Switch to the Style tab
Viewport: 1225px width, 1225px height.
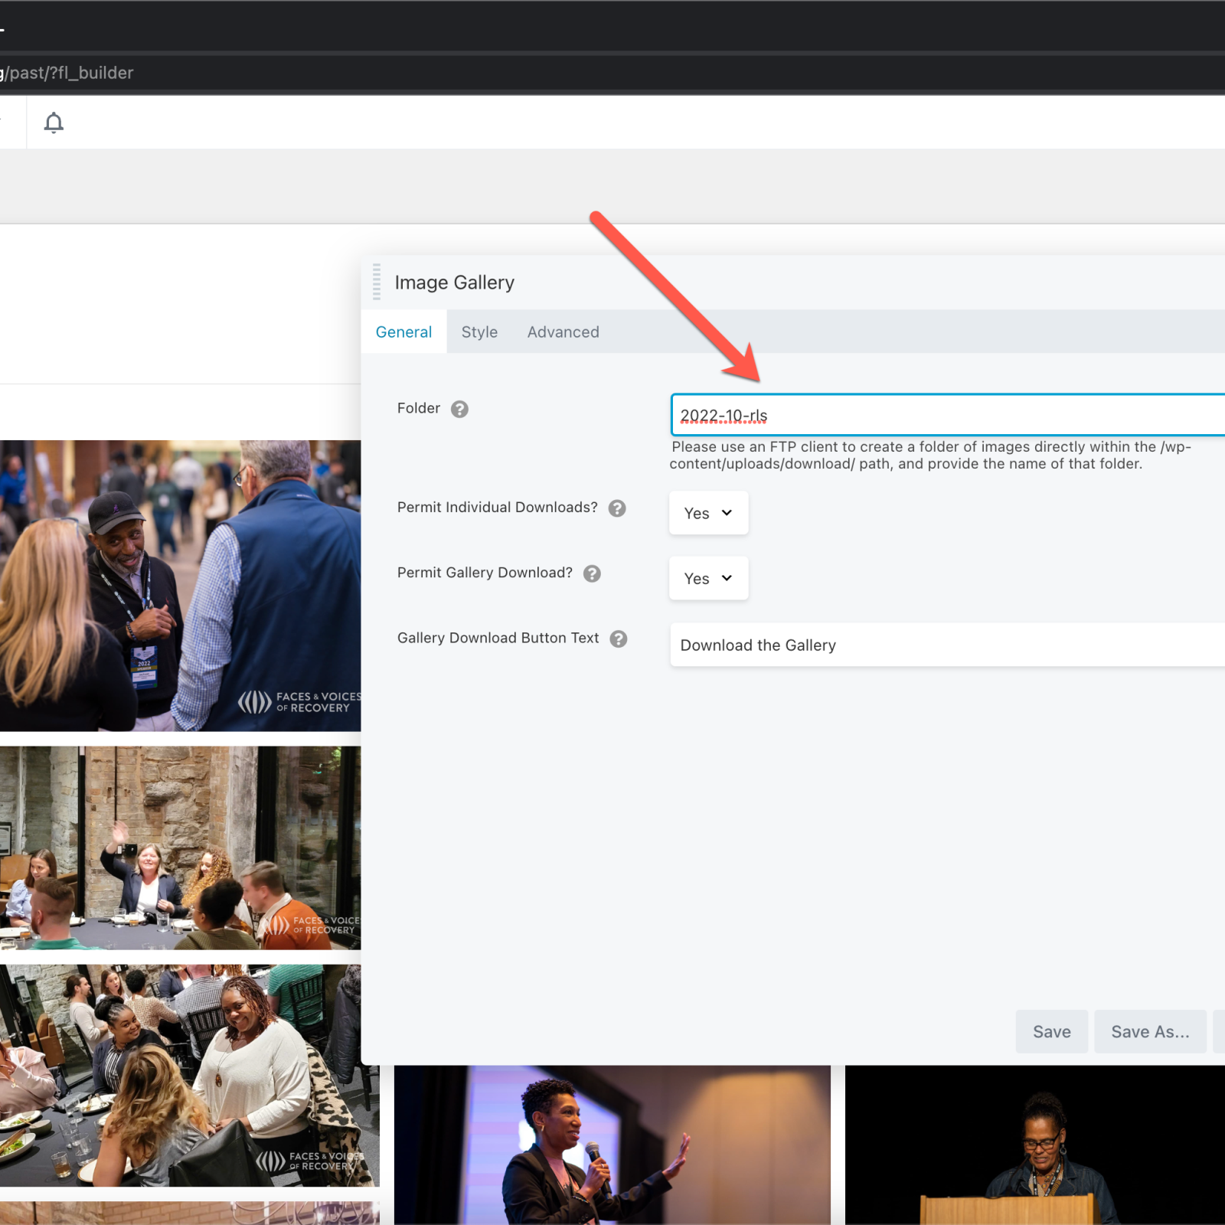tap(479, 332)
